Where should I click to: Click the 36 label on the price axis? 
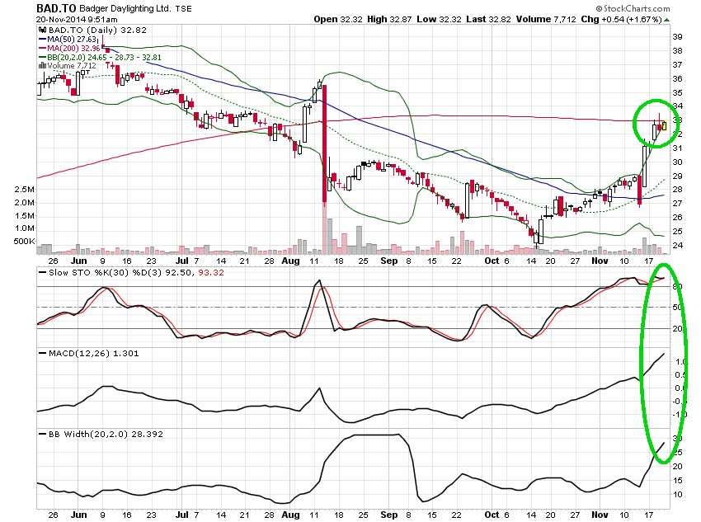(x=678, y=78)
